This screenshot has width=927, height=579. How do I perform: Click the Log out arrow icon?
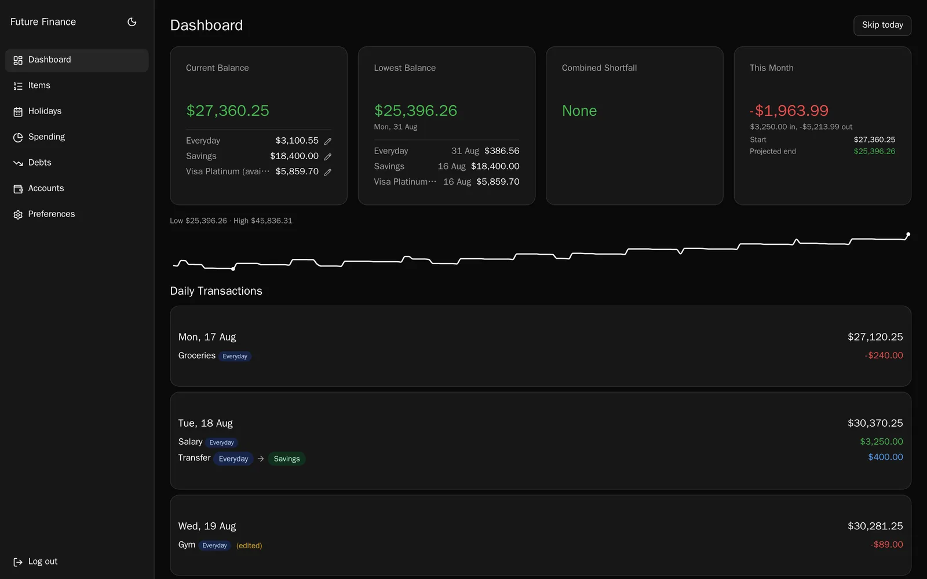[x=18, y=562]
